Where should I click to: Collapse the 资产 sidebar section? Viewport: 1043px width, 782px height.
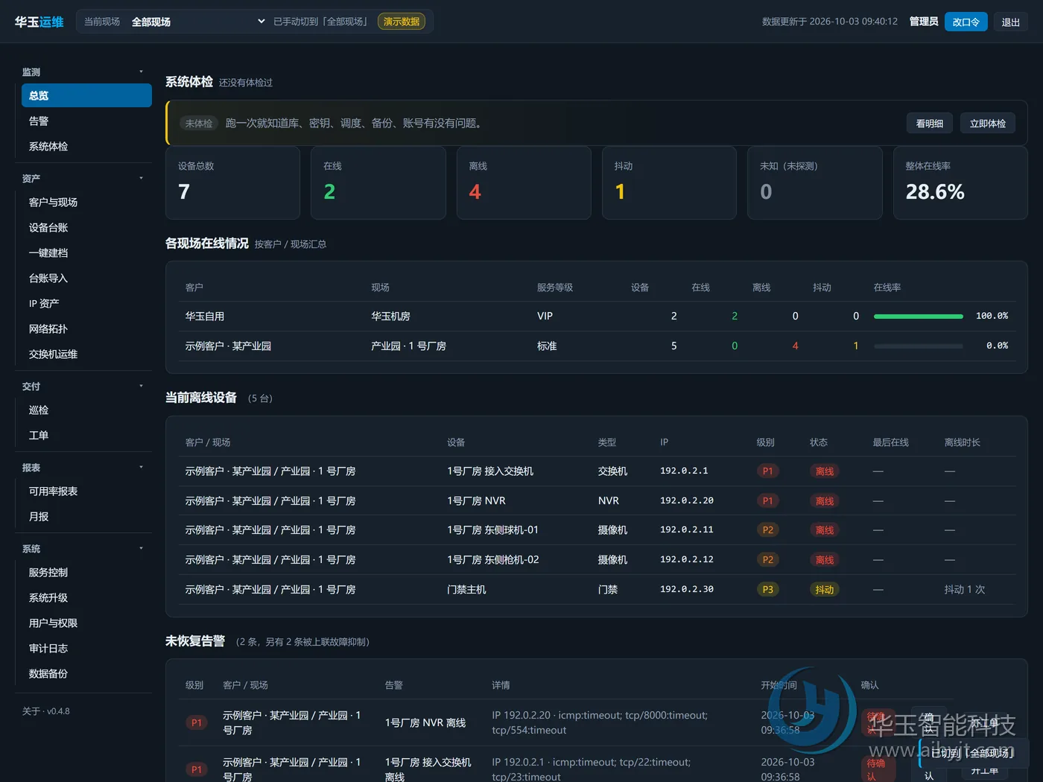(x=83, y=178)
